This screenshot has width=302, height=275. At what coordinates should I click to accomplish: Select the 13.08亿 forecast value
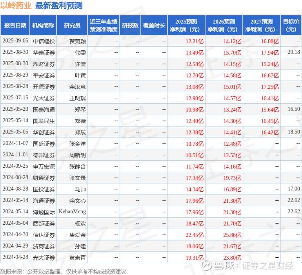click(195, 87)
